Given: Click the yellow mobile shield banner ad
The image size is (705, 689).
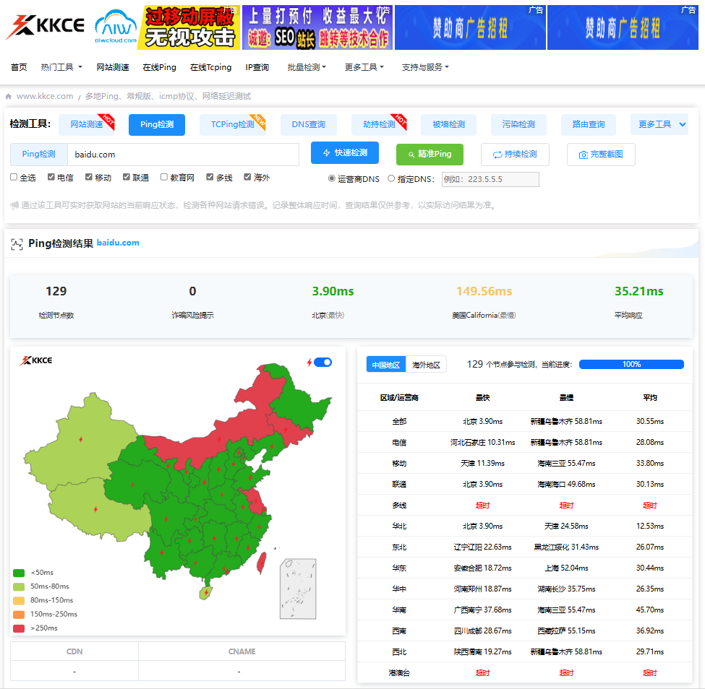Looking at the screenshot, I should coord(189,27).
